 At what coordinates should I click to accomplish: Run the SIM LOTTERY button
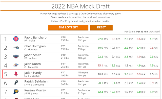point(68,27)
